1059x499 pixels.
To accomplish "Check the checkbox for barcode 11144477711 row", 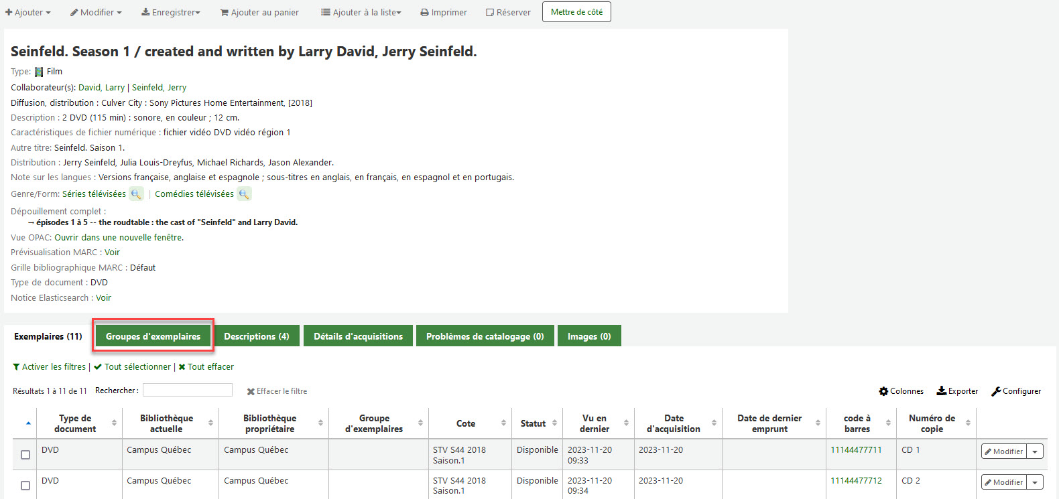I will pos(25,455).
